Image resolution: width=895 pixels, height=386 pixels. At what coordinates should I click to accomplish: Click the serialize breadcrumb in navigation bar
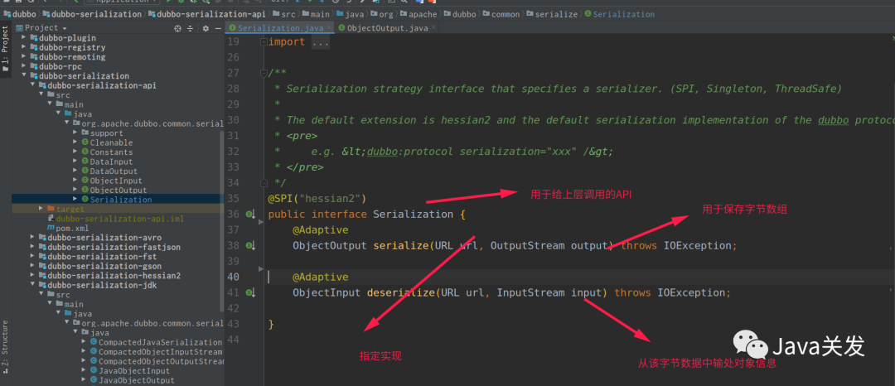(551, 14)
